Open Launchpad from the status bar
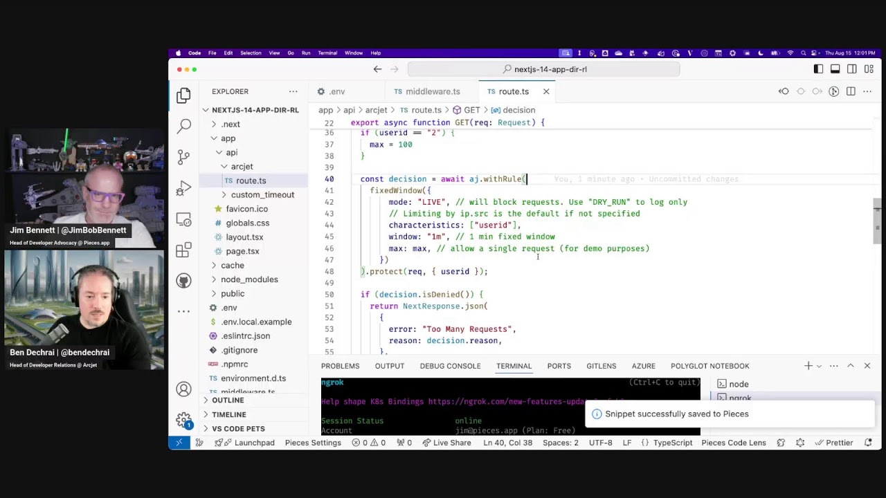This screenshot has height=498, width=886. [245, 443]
